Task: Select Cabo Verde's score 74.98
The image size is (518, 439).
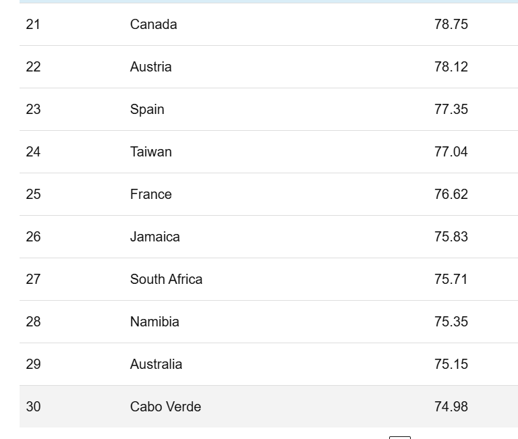Action: click(x=451, y=407)
